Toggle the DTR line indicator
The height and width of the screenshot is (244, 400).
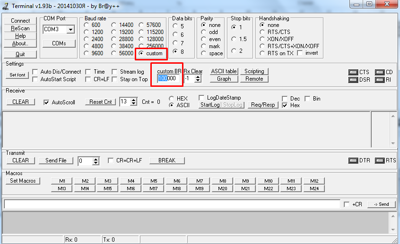coord(353,160)
